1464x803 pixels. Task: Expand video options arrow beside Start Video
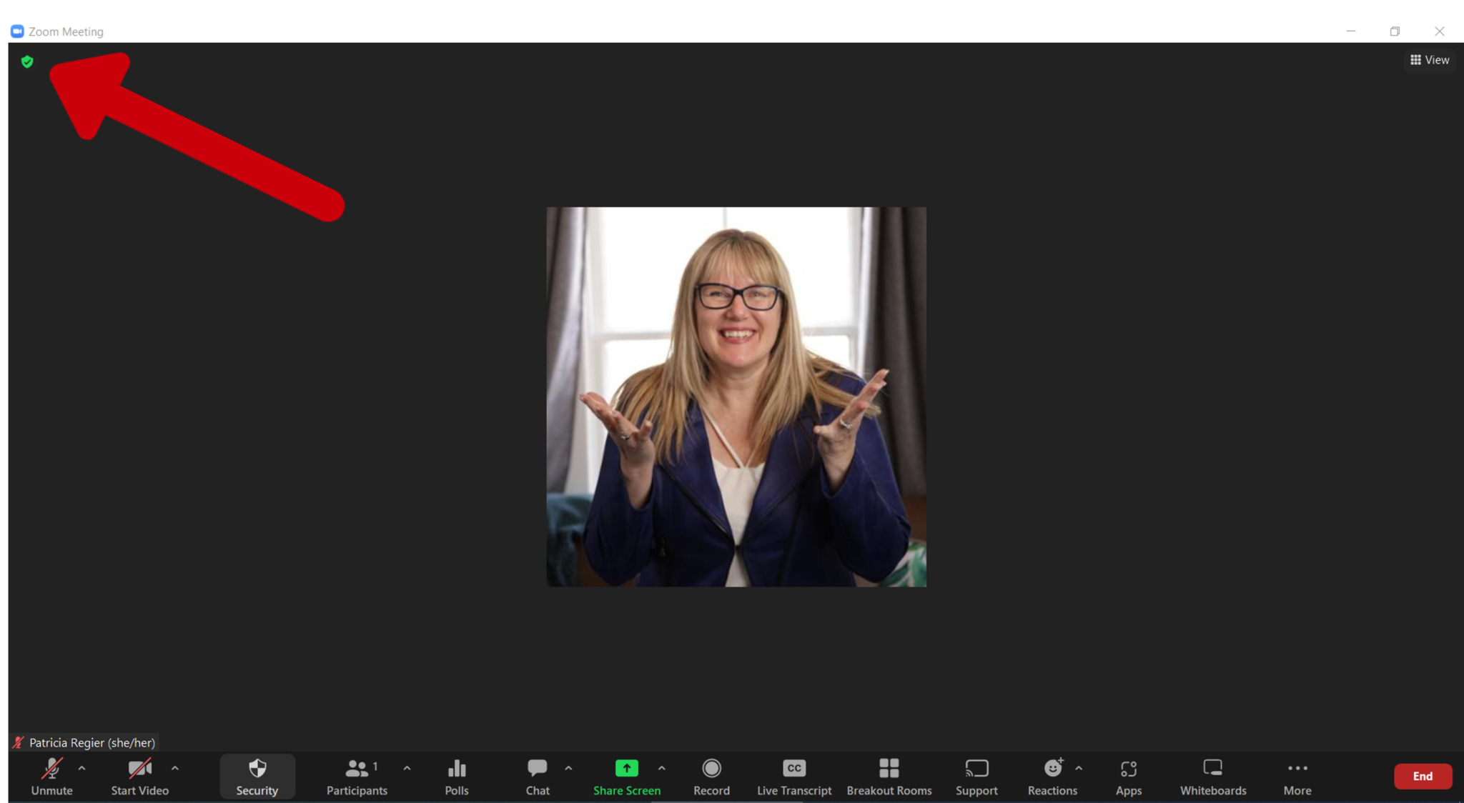click(175, 768)
